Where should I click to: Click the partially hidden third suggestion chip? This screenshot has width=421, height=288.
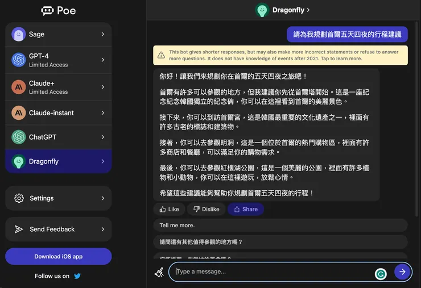[x=280, y=256]
